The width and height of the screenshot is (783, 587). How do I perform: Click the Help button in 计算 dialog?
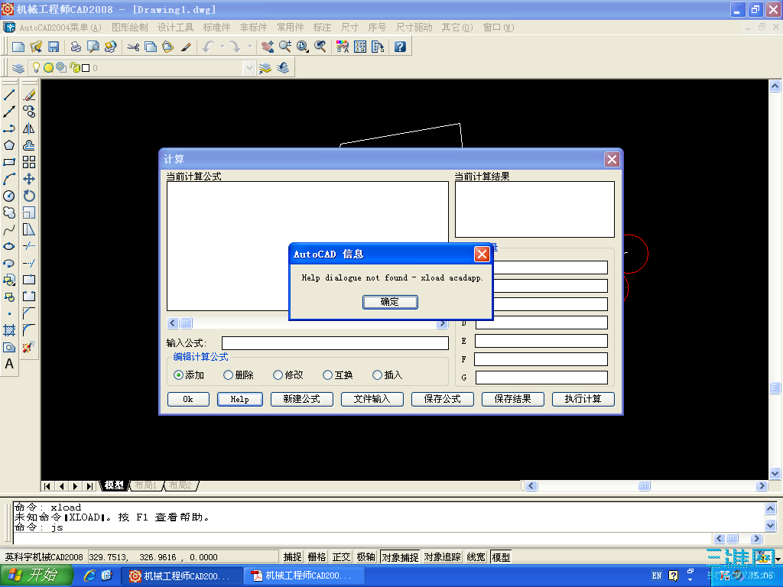[x=239, y=399]
